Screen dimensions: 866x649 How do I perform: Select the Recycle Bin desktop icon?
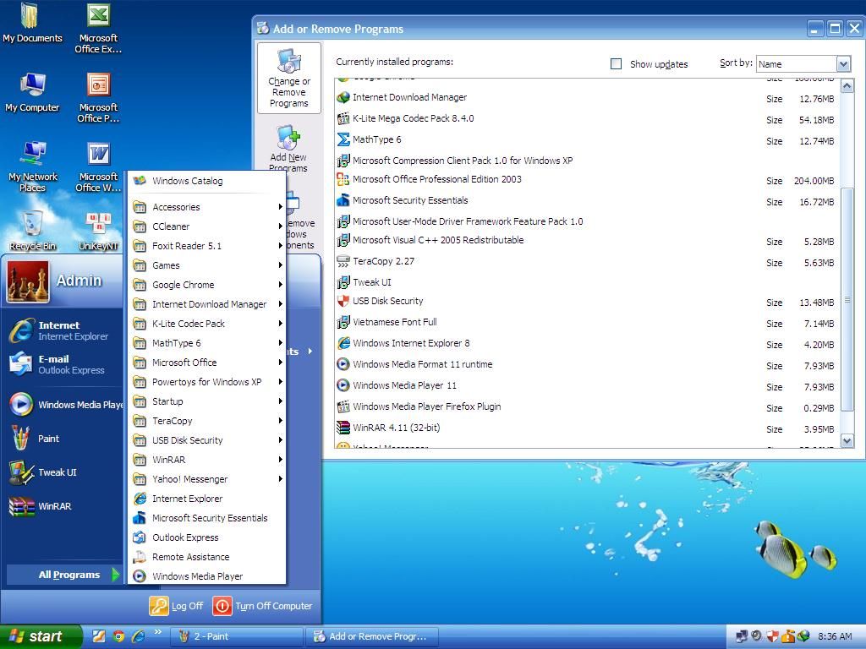(33, 231)
